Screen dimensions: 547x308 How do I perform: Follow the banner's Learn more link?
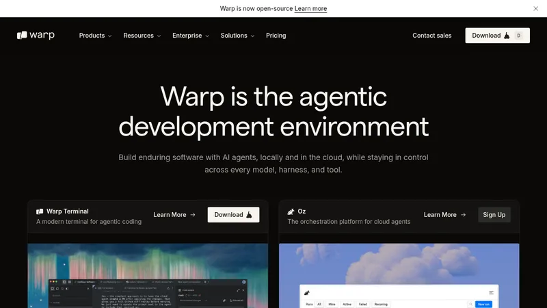click(x=310, y=9)
